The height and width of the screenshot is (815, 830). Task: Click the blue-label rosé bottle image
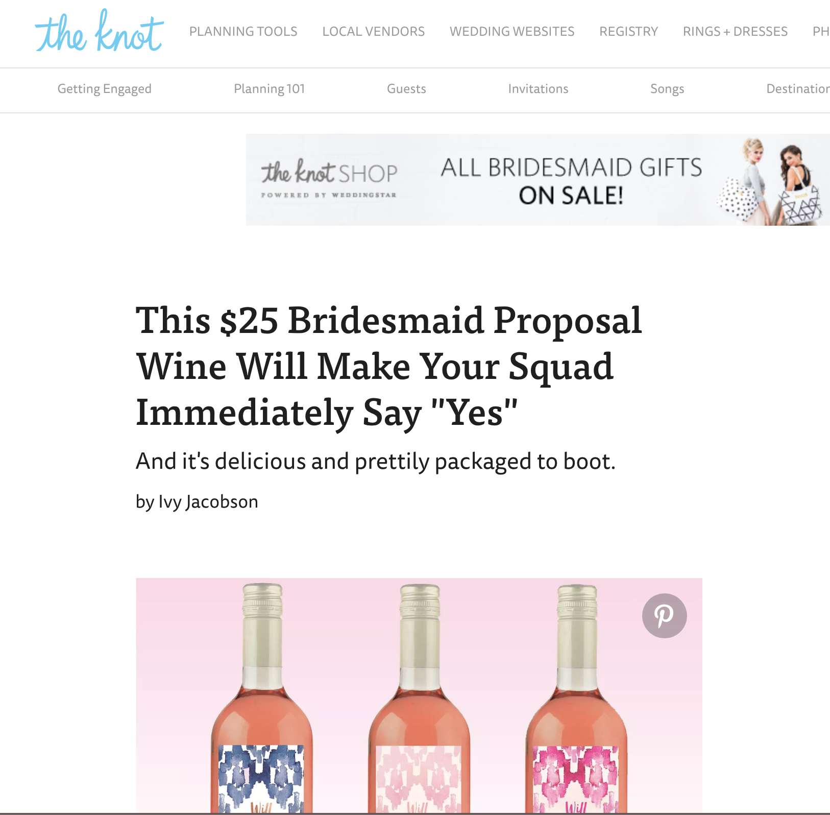261,699
